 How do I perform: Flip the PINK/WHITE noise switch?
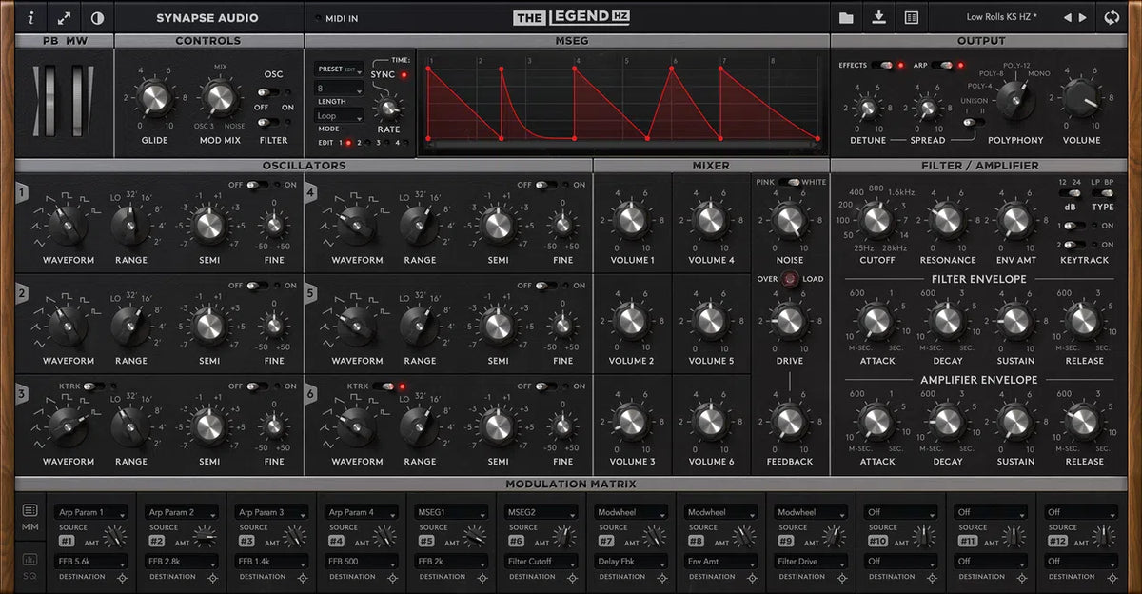point(789,183)
